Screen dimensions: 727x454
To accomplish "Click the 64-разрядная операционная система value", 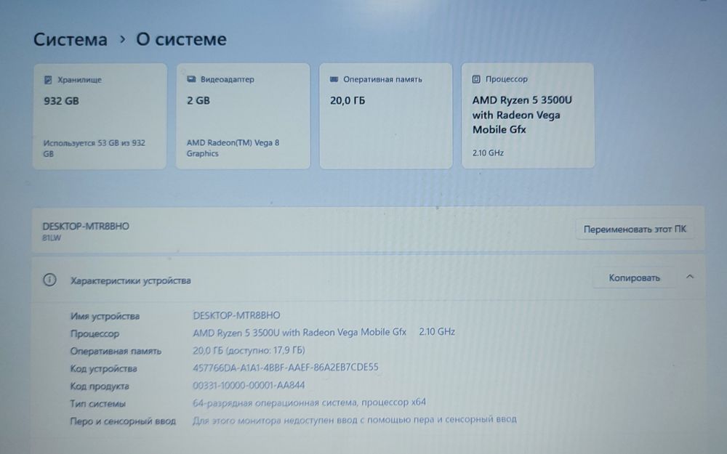I will click(x=309, y=402).
